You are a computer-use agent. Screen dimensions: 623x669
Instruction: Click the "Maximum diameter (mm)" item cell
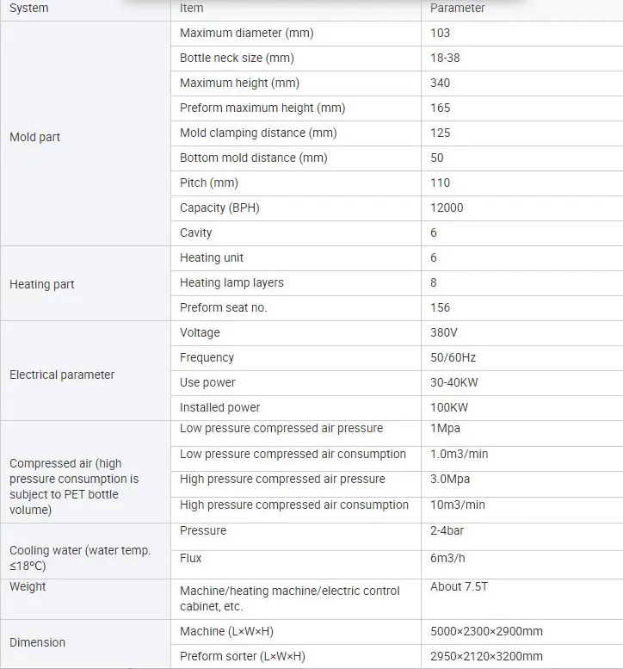click(247, 33)
